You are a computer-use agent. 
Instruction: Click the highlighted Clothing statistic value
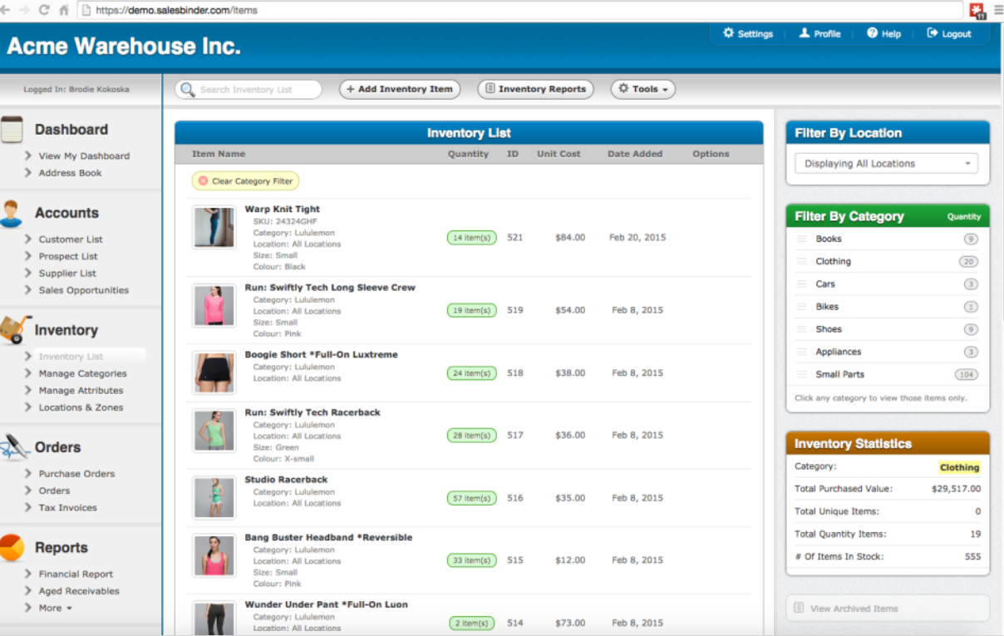[959, 467]
